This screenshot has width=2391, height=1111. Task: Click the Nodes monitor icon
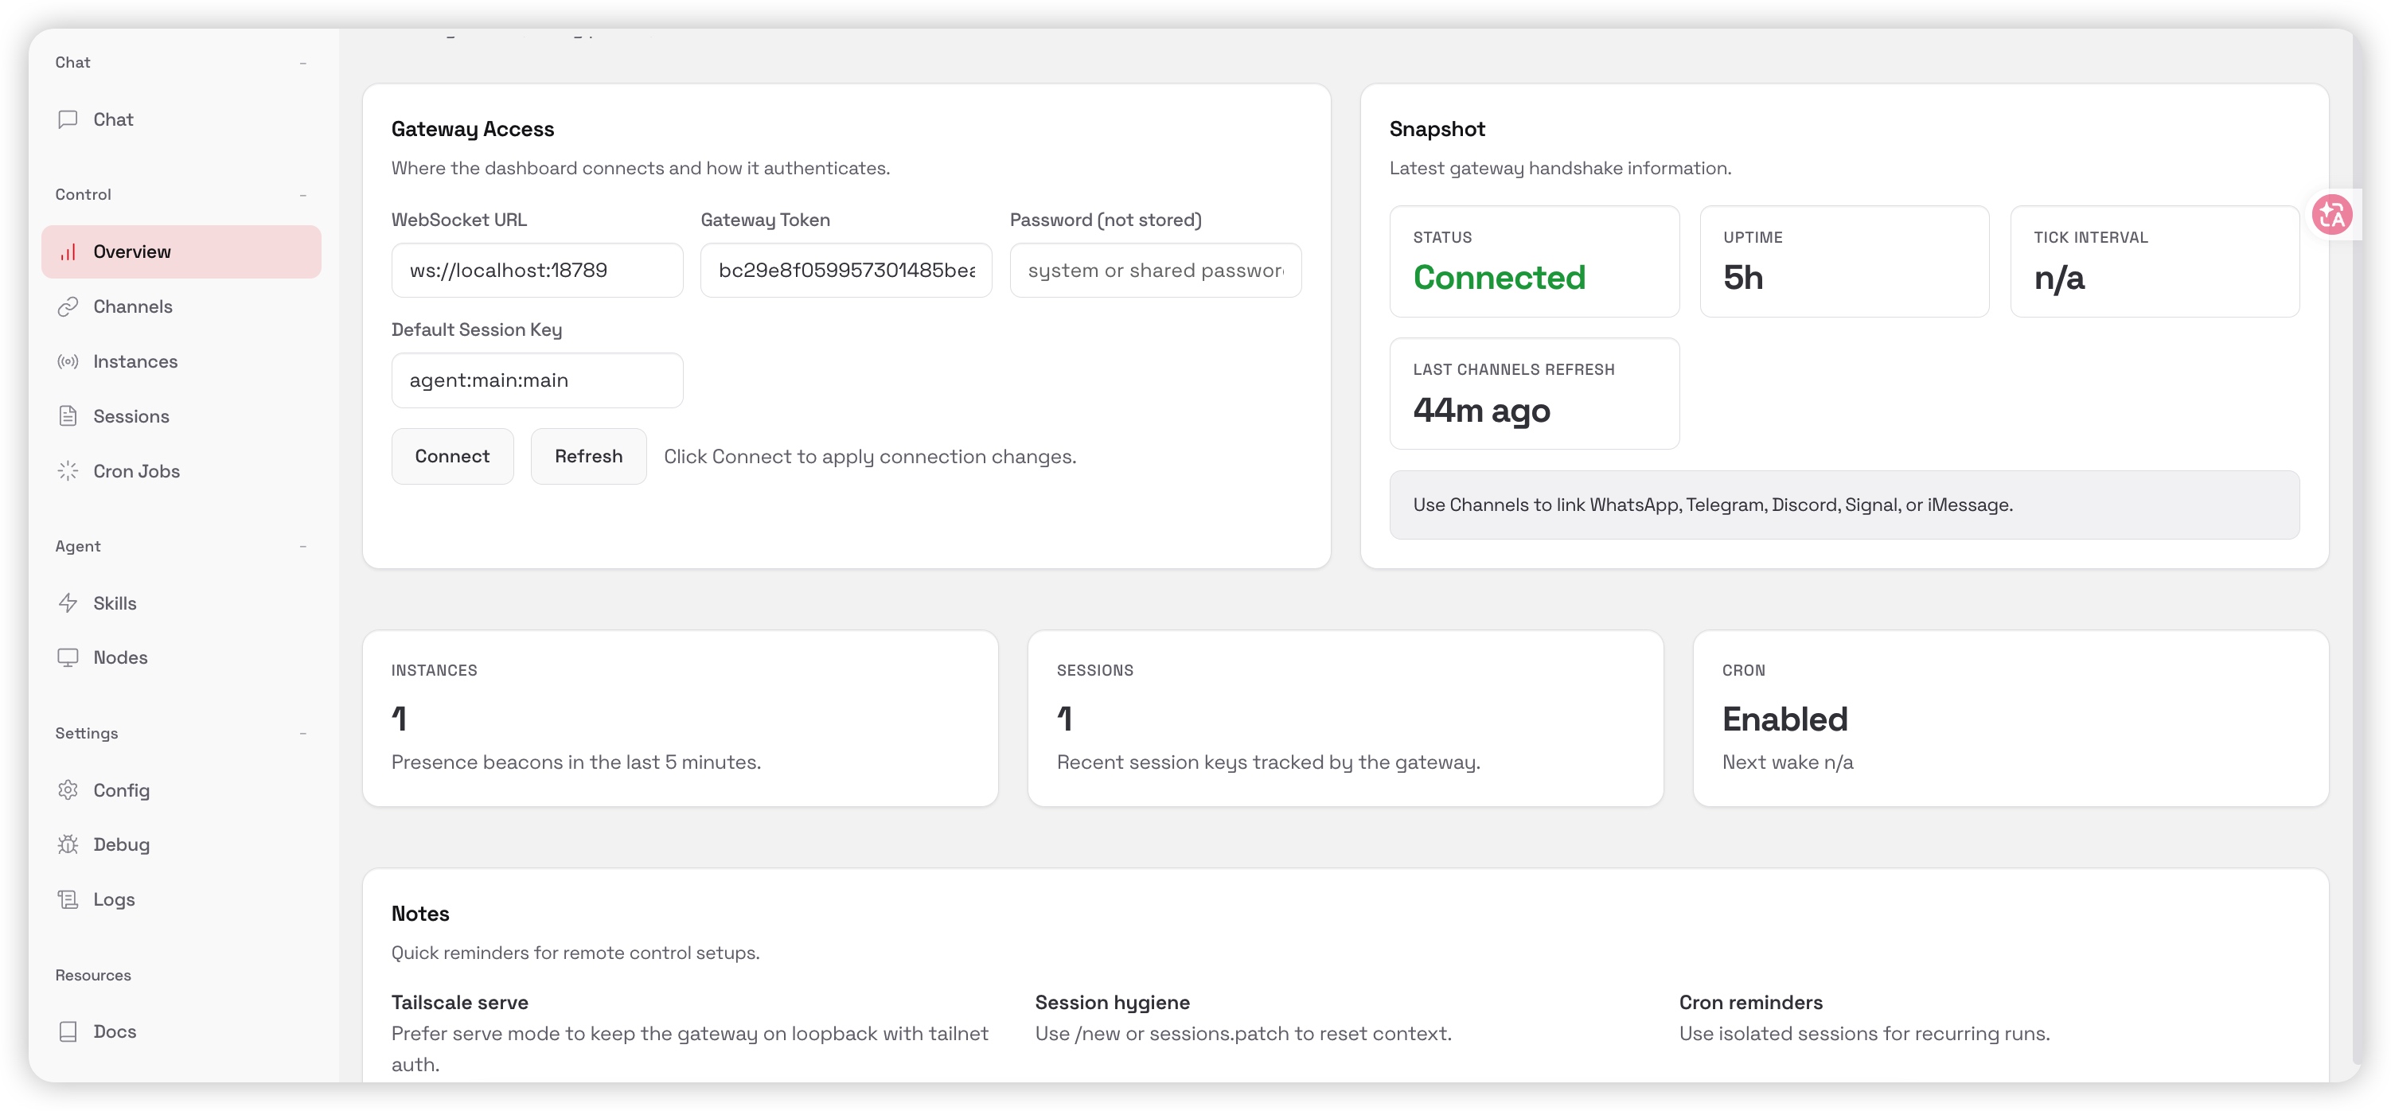(x=68, y=658)
